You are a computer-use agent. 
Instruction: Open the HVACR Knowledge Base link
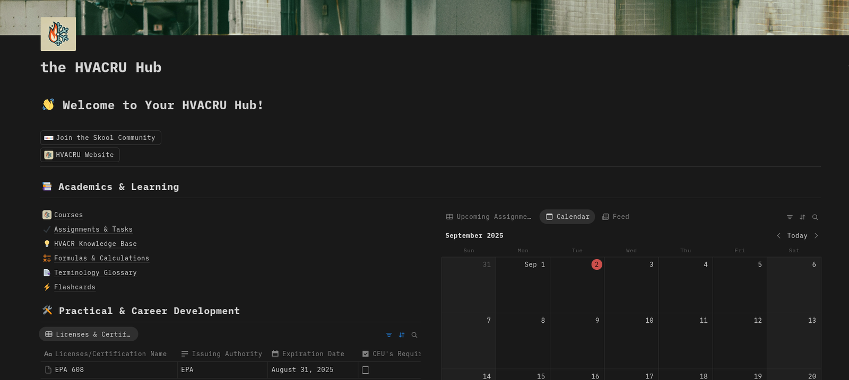click(95, 244)
